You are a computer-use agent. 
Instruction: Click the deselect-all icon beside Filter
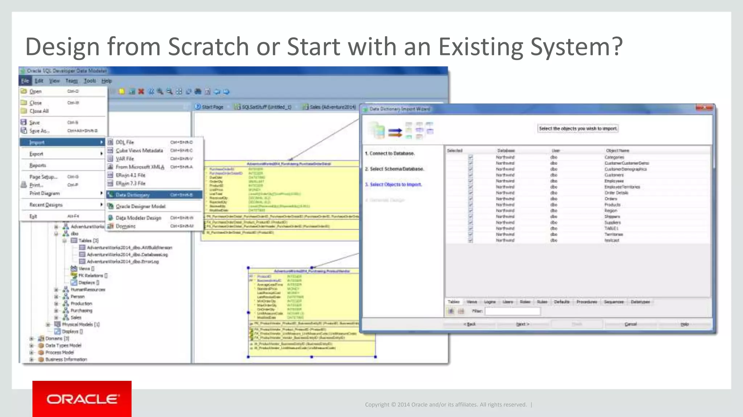(x=461, y=311)
